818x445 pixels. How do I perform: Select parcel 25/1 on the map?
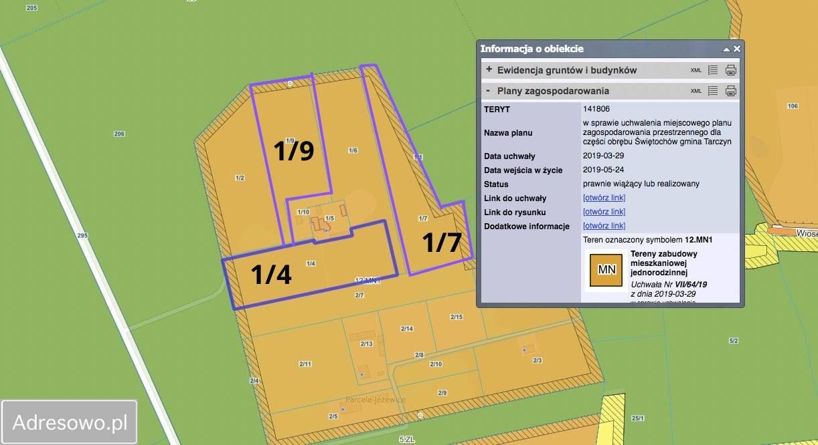(x=637, y=418)
